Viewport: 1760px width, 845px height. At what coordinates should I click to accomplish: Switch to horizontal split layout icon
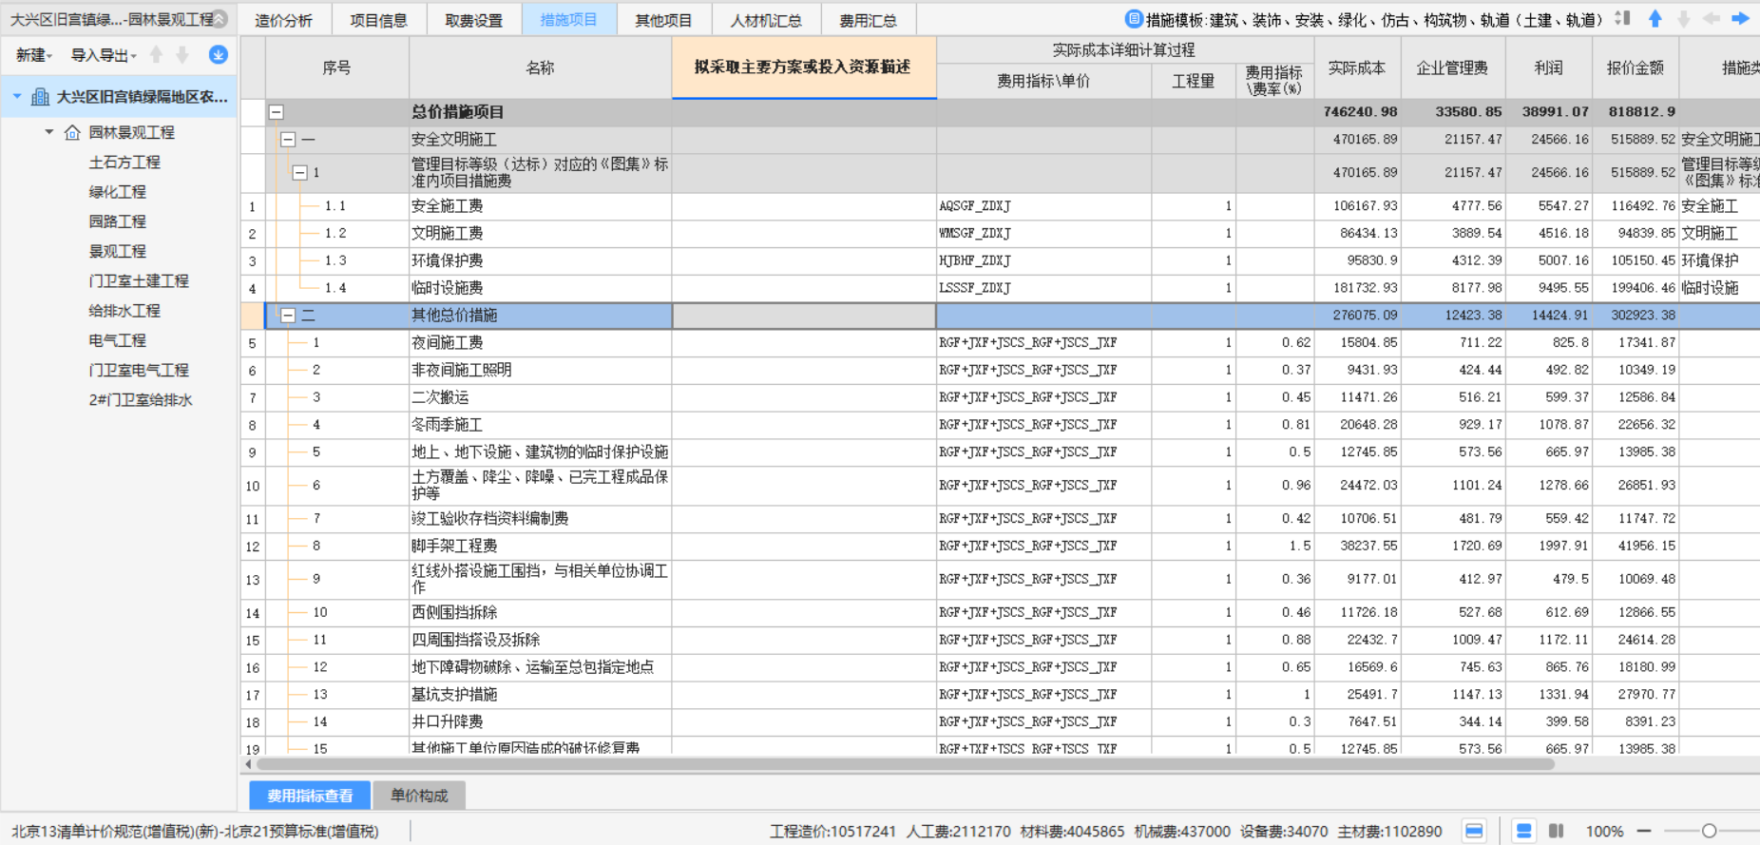tap(1523, 832)
